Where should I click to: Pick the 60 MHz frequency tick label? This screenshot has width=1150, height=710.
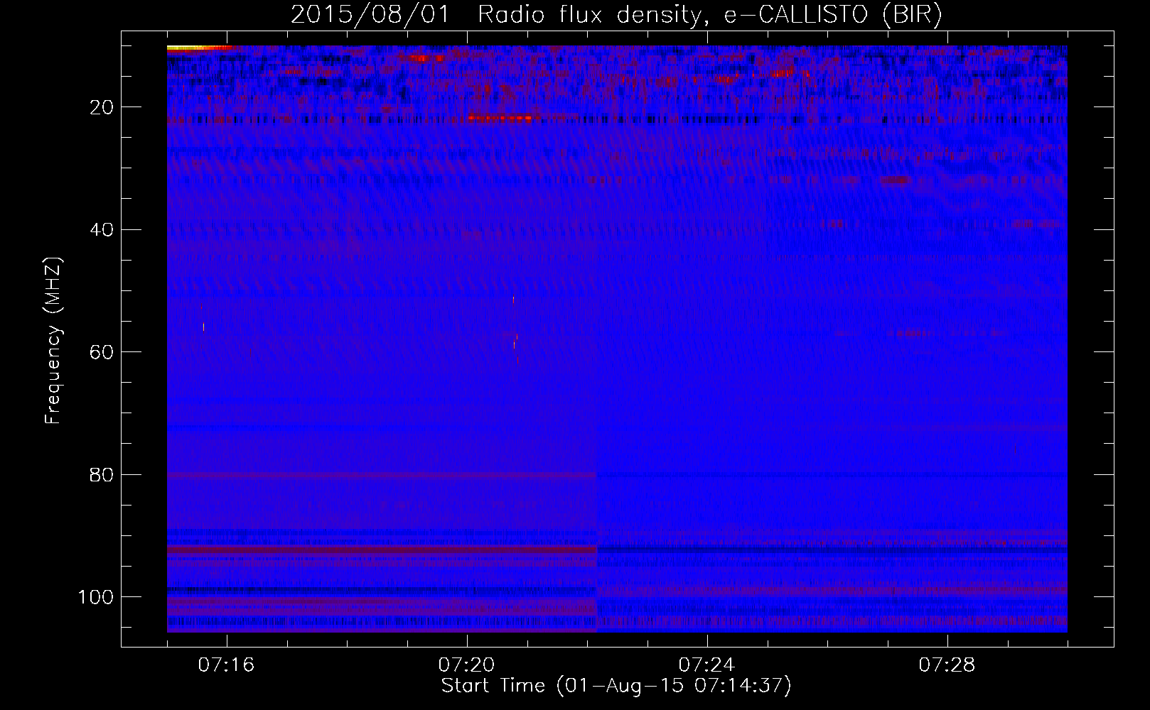click(102, 352)
